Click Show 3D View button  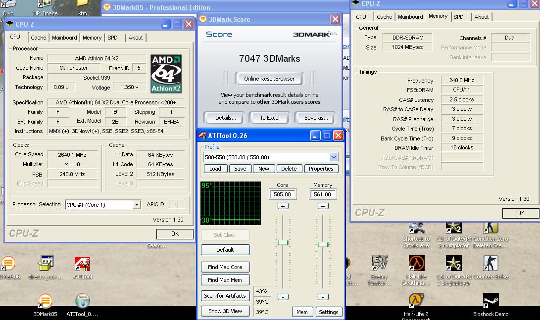point(225,311)
